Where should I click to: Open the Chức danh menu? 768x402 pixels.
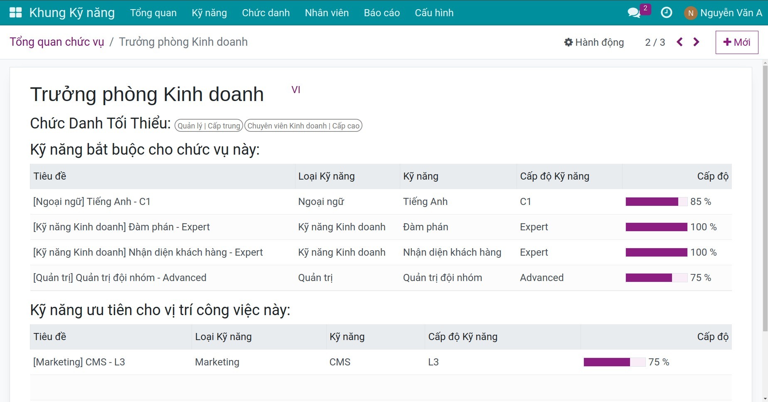(x=266, y=13)
